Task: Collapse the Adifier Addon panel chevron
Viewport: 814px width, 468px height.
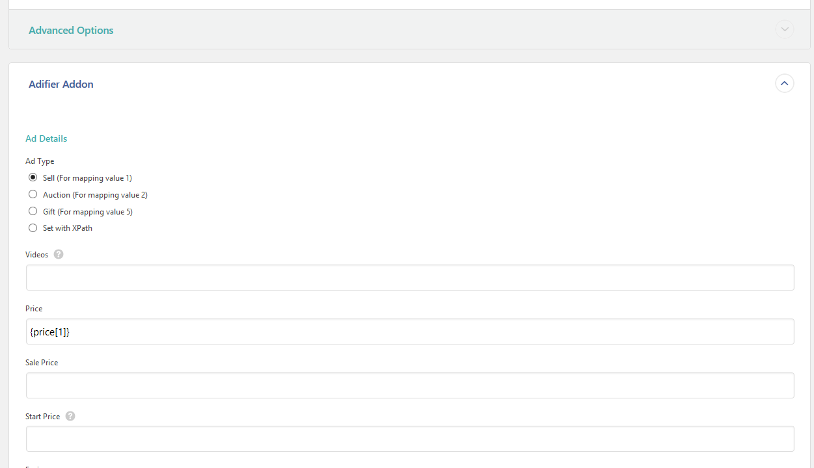Action: click(784, 83)
